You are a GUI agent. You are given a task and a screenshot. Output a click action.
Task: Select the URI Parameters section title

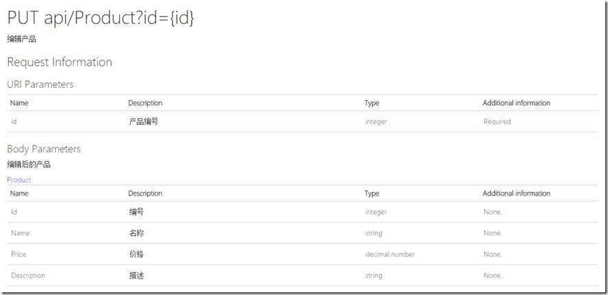point(40,84)
